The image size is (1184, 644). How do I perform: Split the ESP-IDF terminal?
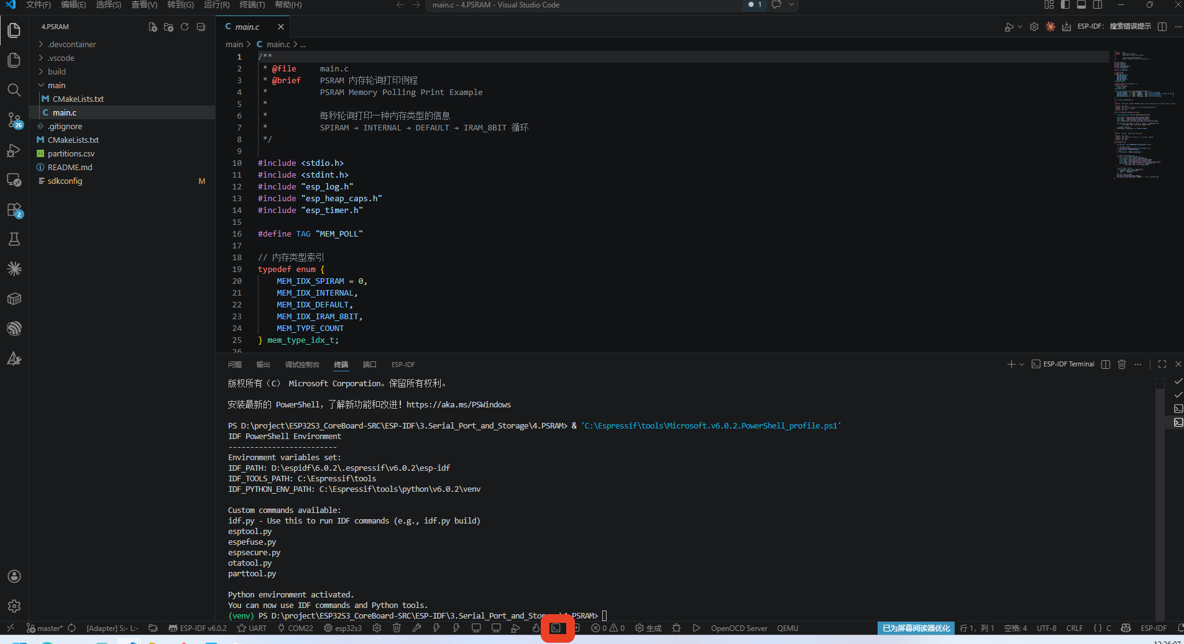pos(1106,364)
